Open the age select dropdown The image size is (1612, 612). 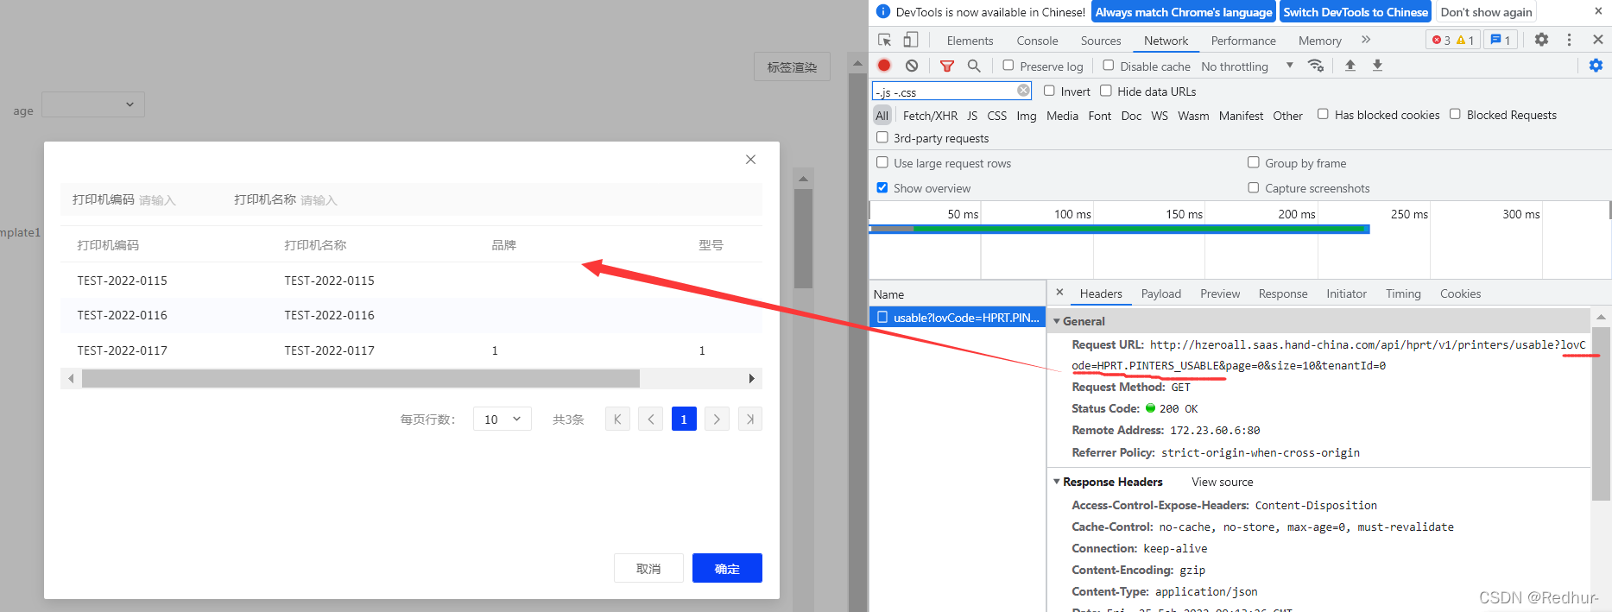93,104
